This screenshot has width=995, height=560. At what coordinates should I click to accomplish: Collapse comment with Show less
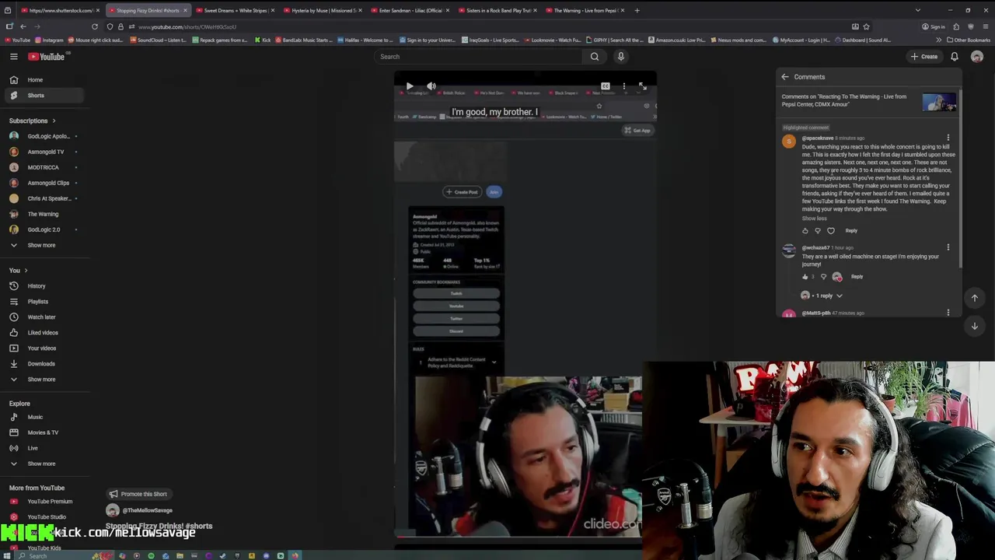pyautogui.click(x=814, y=219)
